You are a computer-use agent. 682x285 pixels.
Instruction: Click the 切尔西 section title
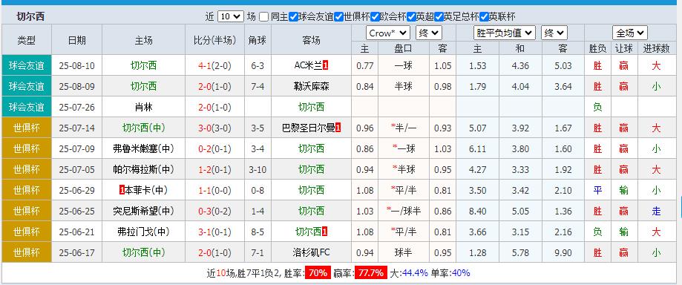click(30, 17)
